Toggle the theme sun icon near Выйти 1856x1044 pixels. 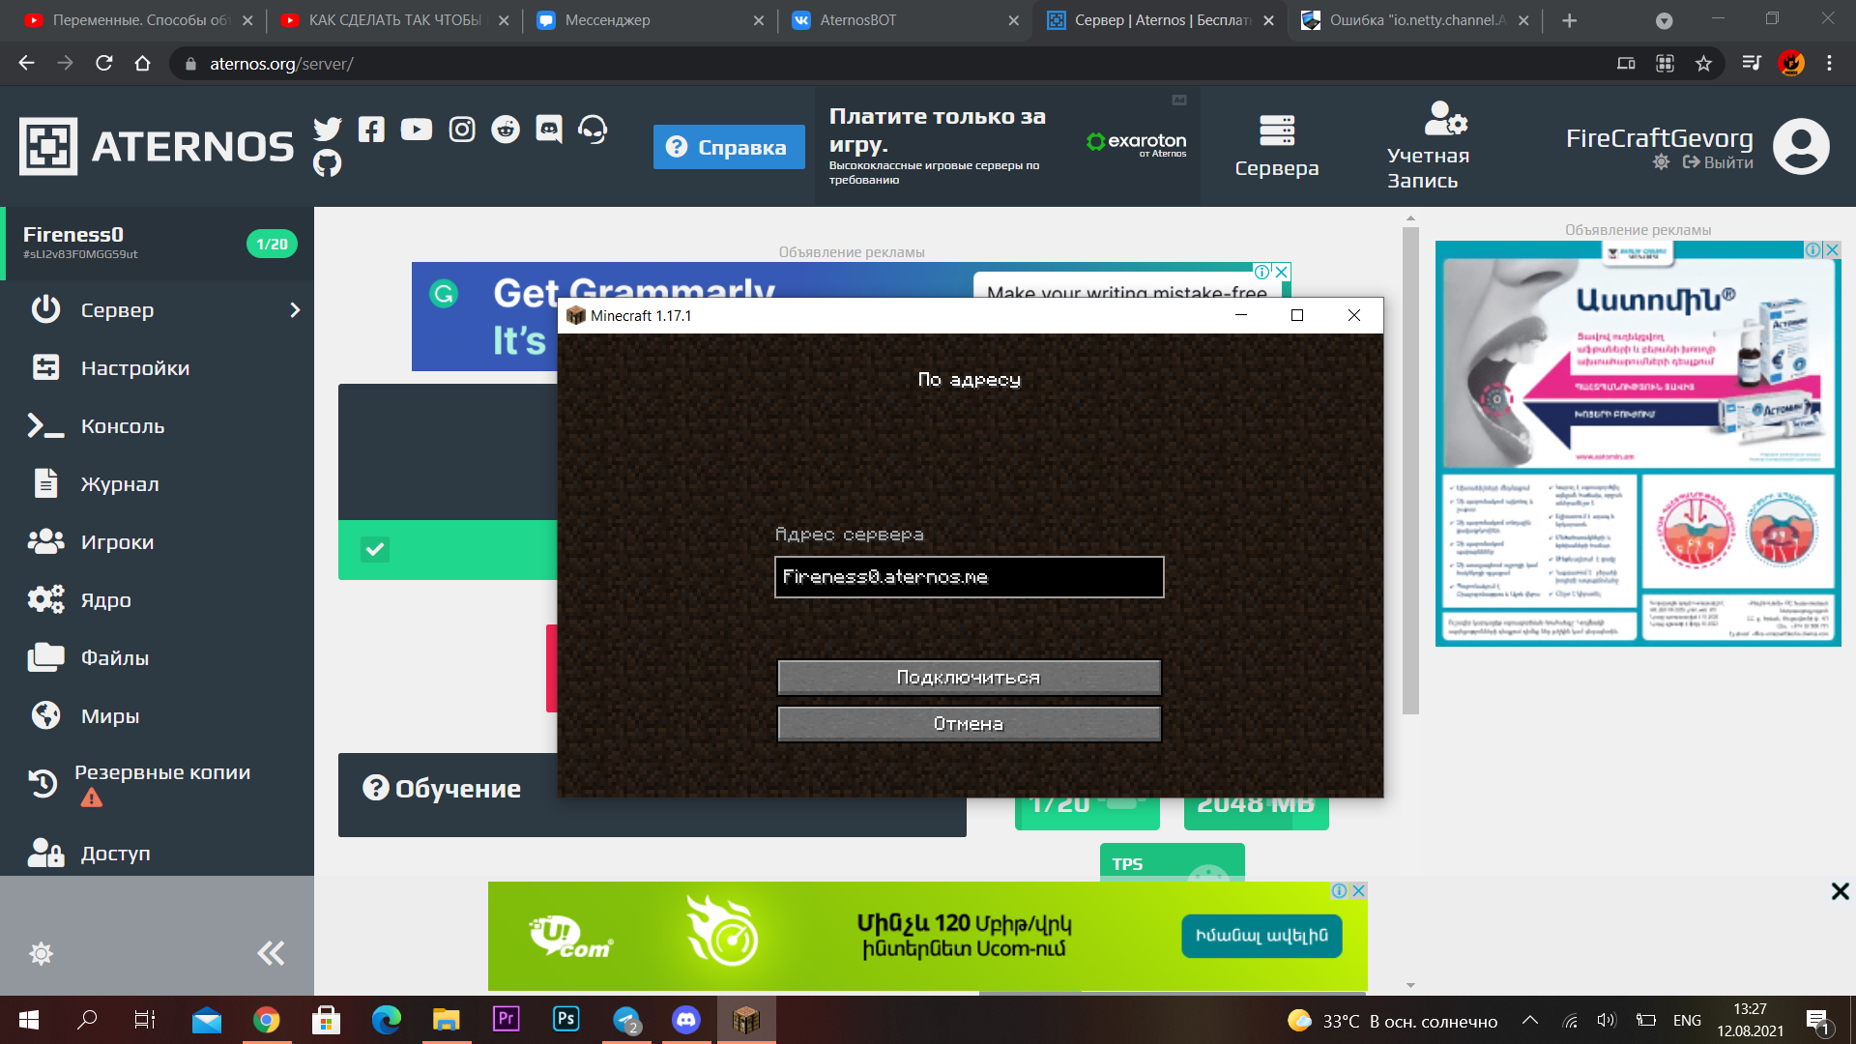coord(1661,162)
